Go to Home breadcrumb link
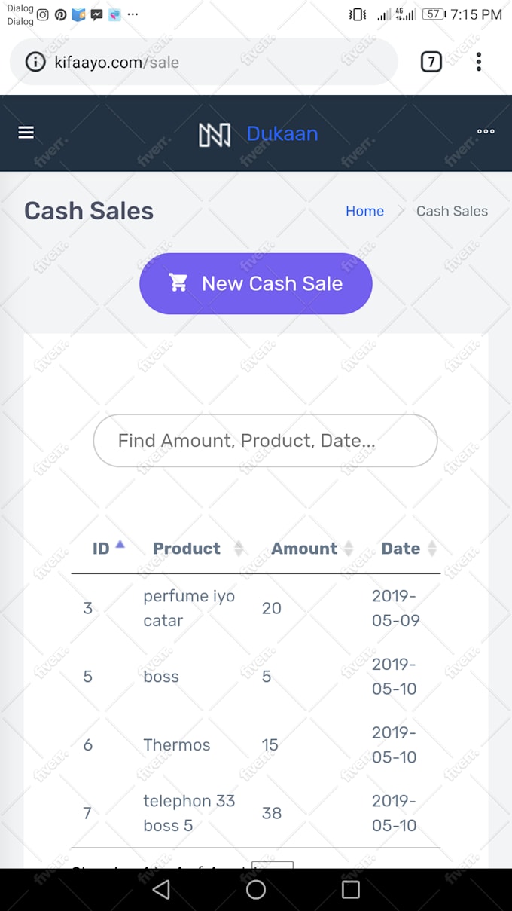 pyautogui.click(x=364, y=211)
